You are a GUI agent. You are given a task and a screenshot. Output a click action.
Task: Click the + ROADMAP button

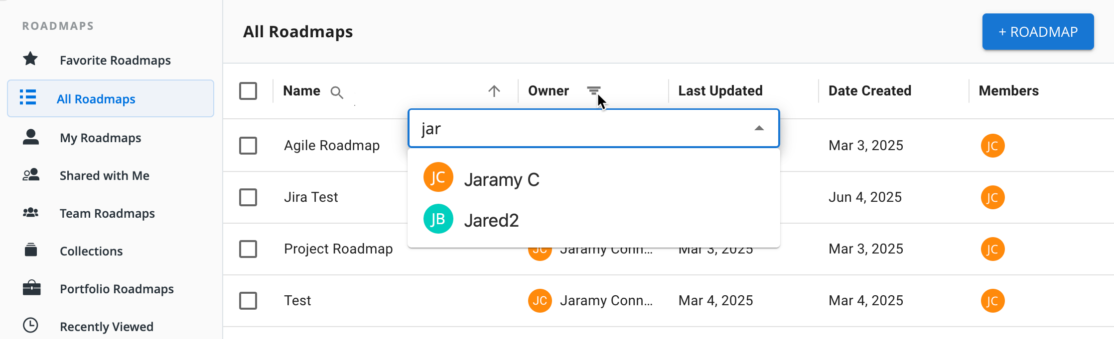[x=1038, y=32]
